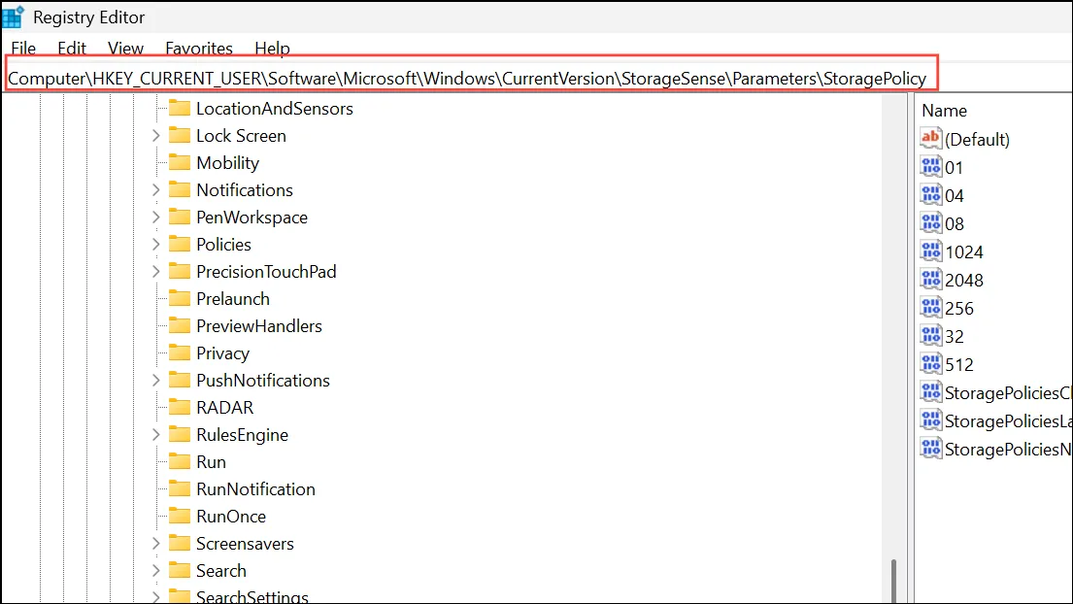Expand the Lock Screen key
The width and height of the screenshot is (1073, 604).
coord(155,135)
